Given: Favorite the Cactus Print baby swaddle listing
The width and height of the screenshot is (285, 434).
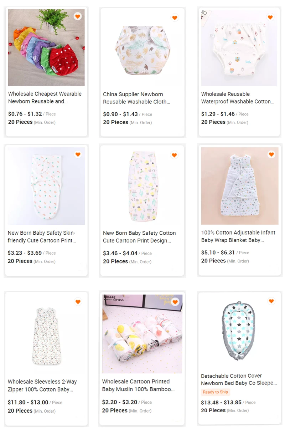Looking at the screenshot, I should pos(175,155).
